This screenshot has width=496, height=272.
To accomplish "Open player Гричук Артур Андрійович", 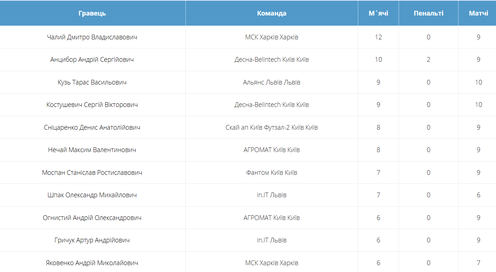I will tap(92, 240).
